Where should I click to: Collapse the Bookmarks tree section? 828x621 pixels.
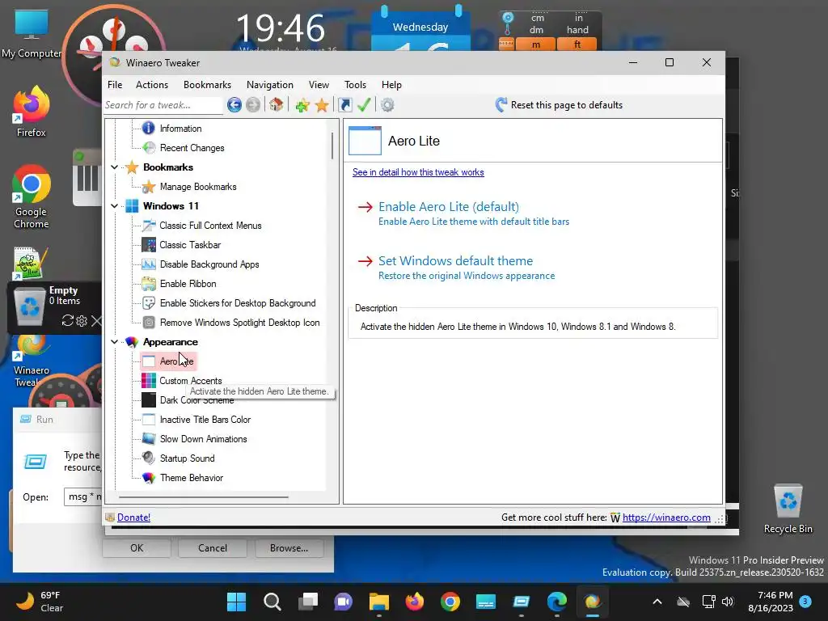(x=114, y=167)
